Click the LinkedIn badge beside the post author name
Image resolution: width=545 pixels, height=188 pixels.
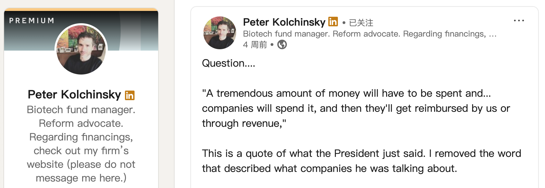(333, 22)
